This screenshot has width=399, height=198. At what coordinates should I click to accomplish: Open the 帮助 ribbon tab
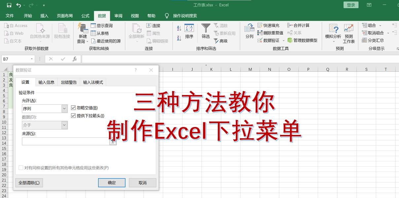tap(151, 16)
